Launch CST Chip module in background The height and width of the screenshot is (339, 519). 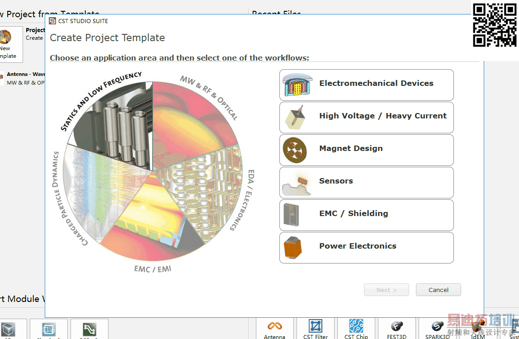click(x=356, y=329)
